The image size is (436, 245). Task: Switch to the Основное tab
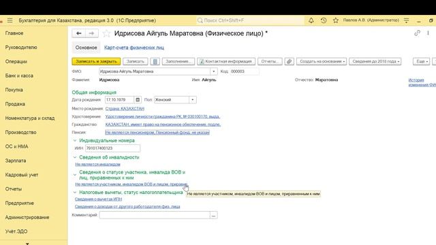87,48
